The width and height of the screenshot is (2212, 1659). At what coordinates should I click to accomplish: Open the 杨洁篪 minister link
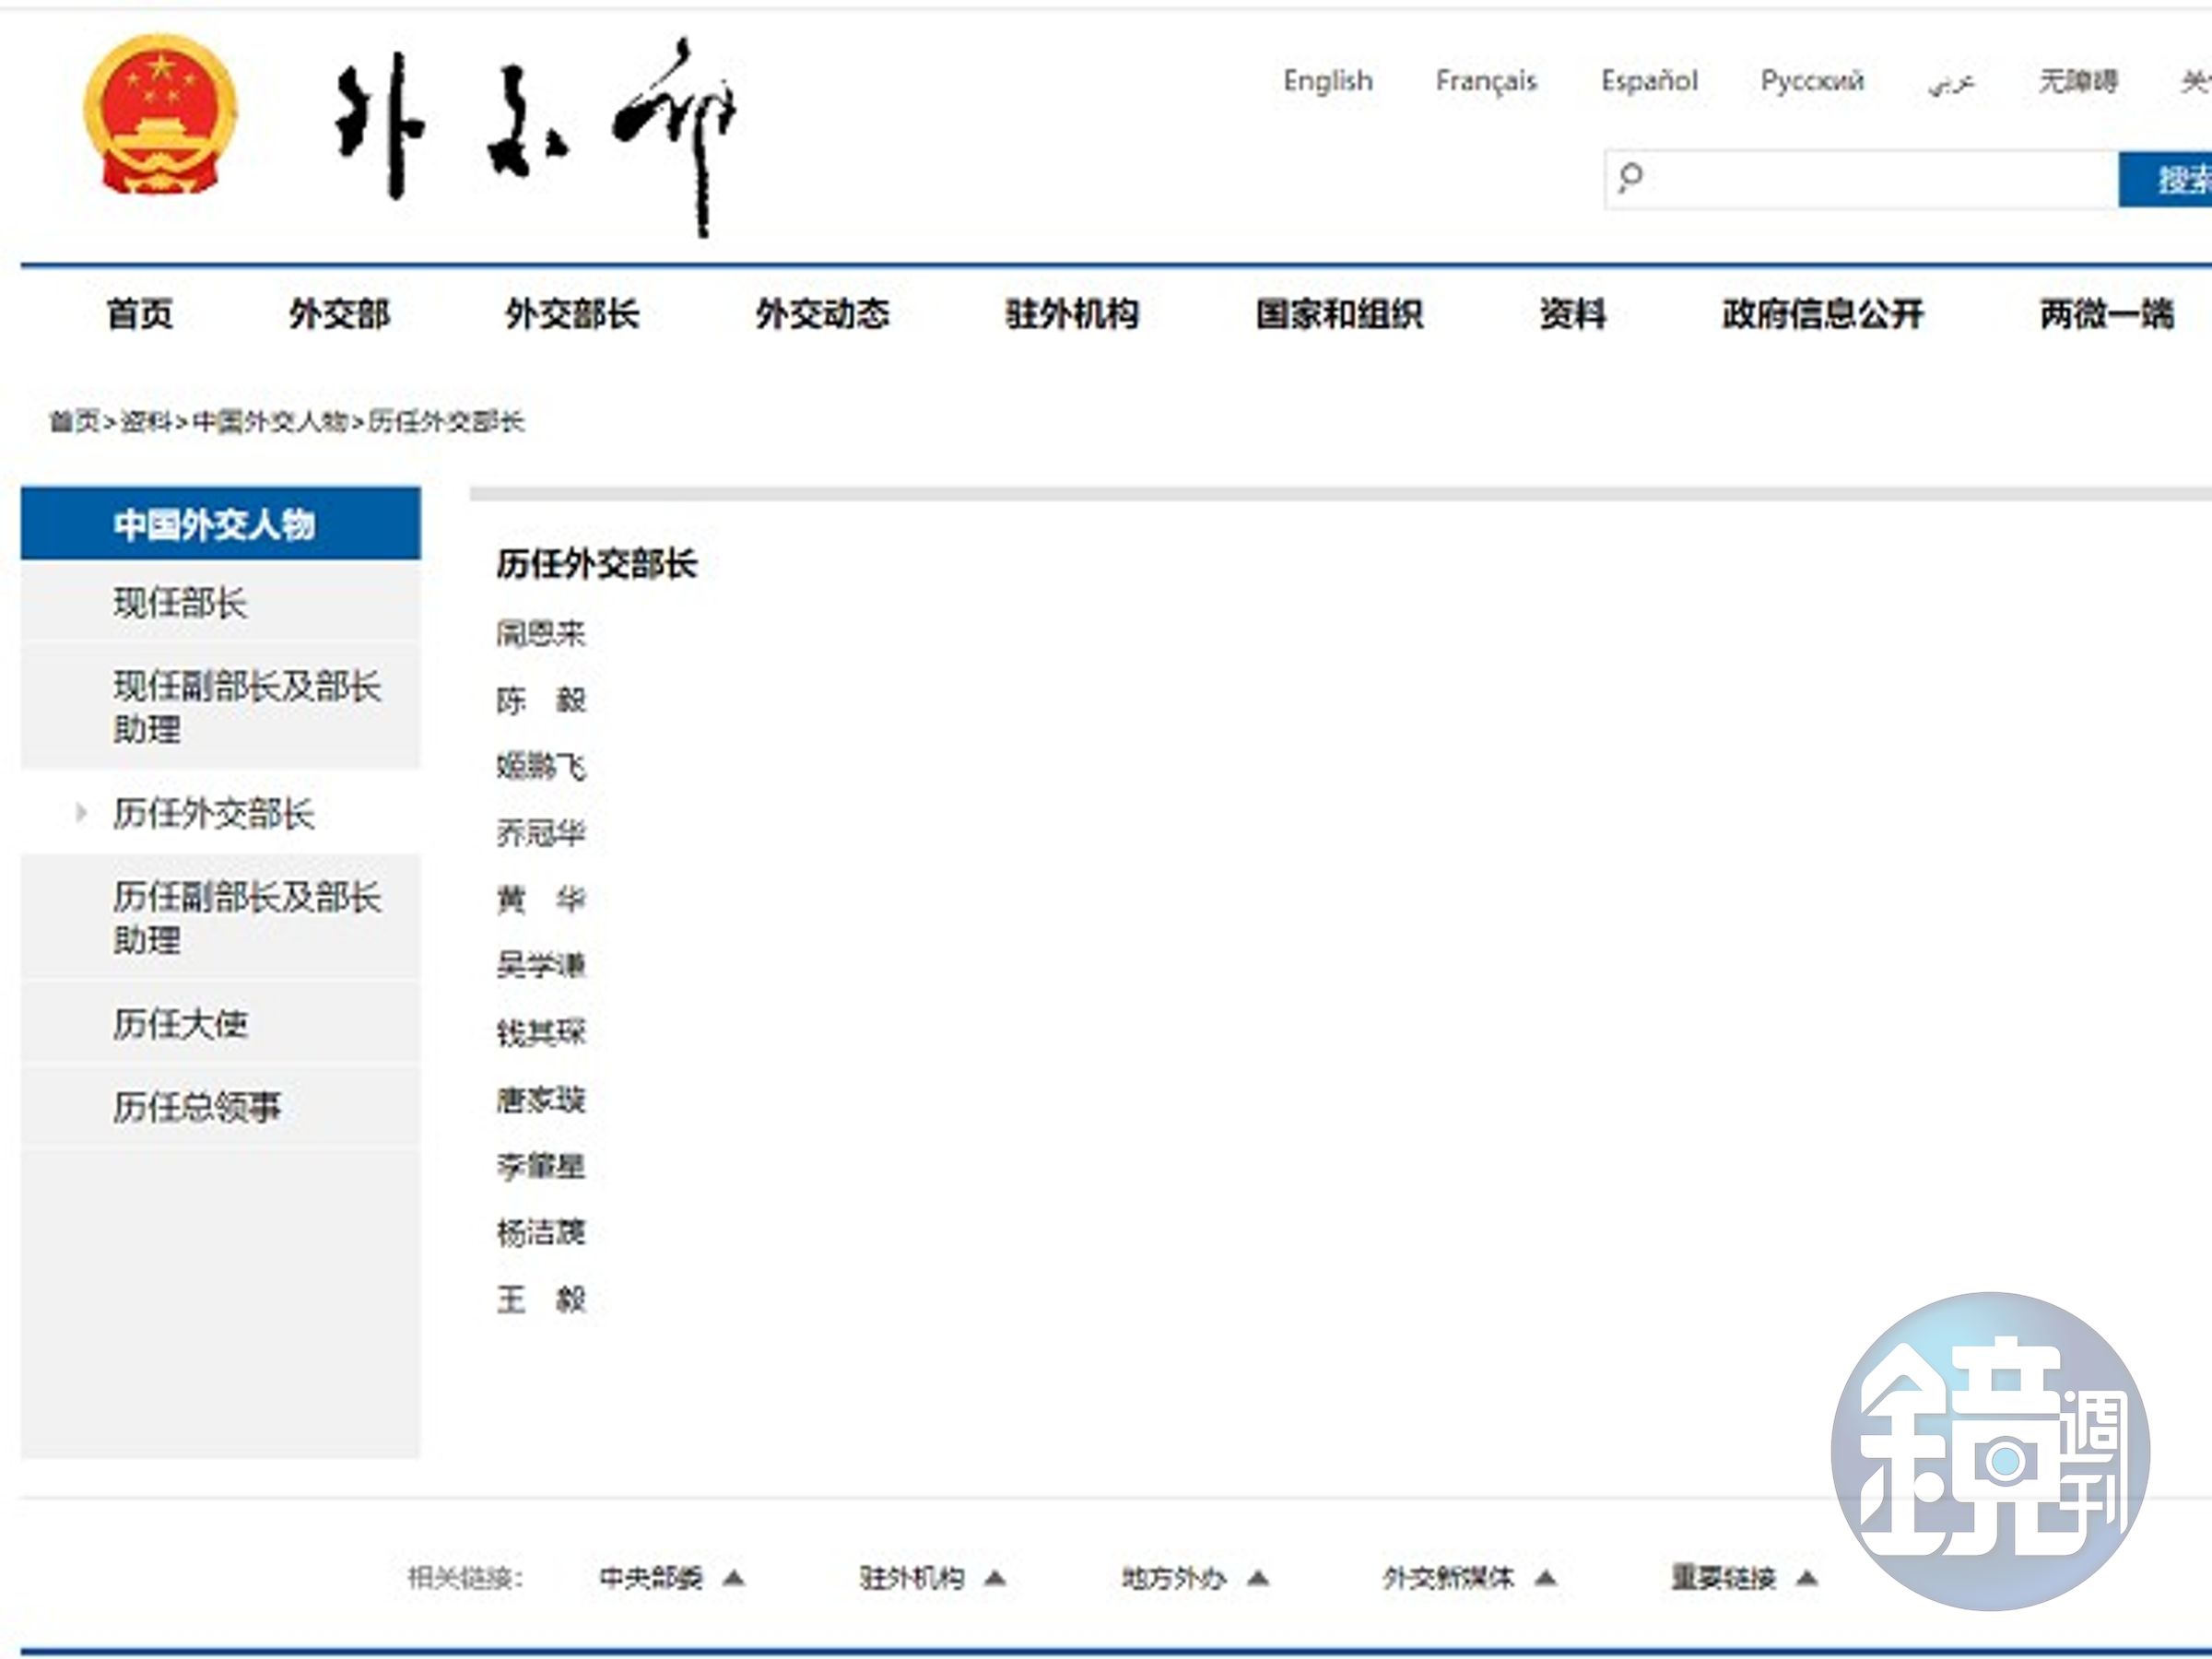pyautogui.click(x=541, y=1232)
